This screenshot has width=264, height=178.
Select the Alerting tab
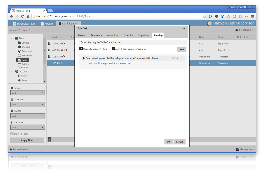[x=158, y=35]
